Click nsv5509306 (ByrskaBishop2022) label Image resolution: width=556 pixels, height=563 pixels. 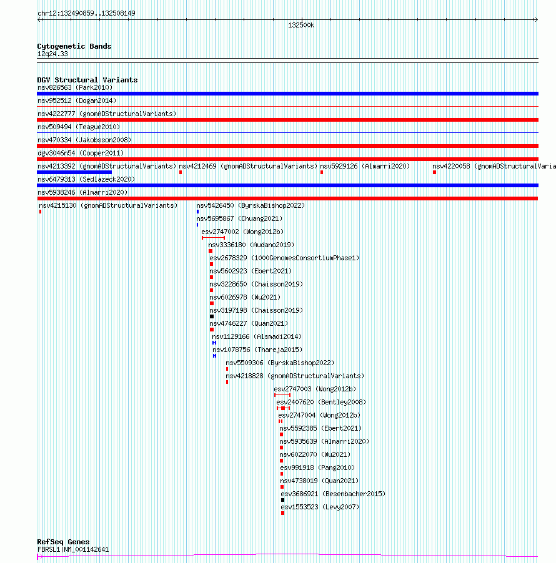coord(280,363)
